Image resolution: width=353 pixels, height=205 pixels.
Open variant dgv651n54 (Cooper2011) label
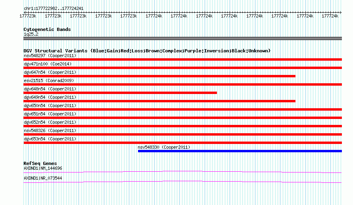click(50, 114)
